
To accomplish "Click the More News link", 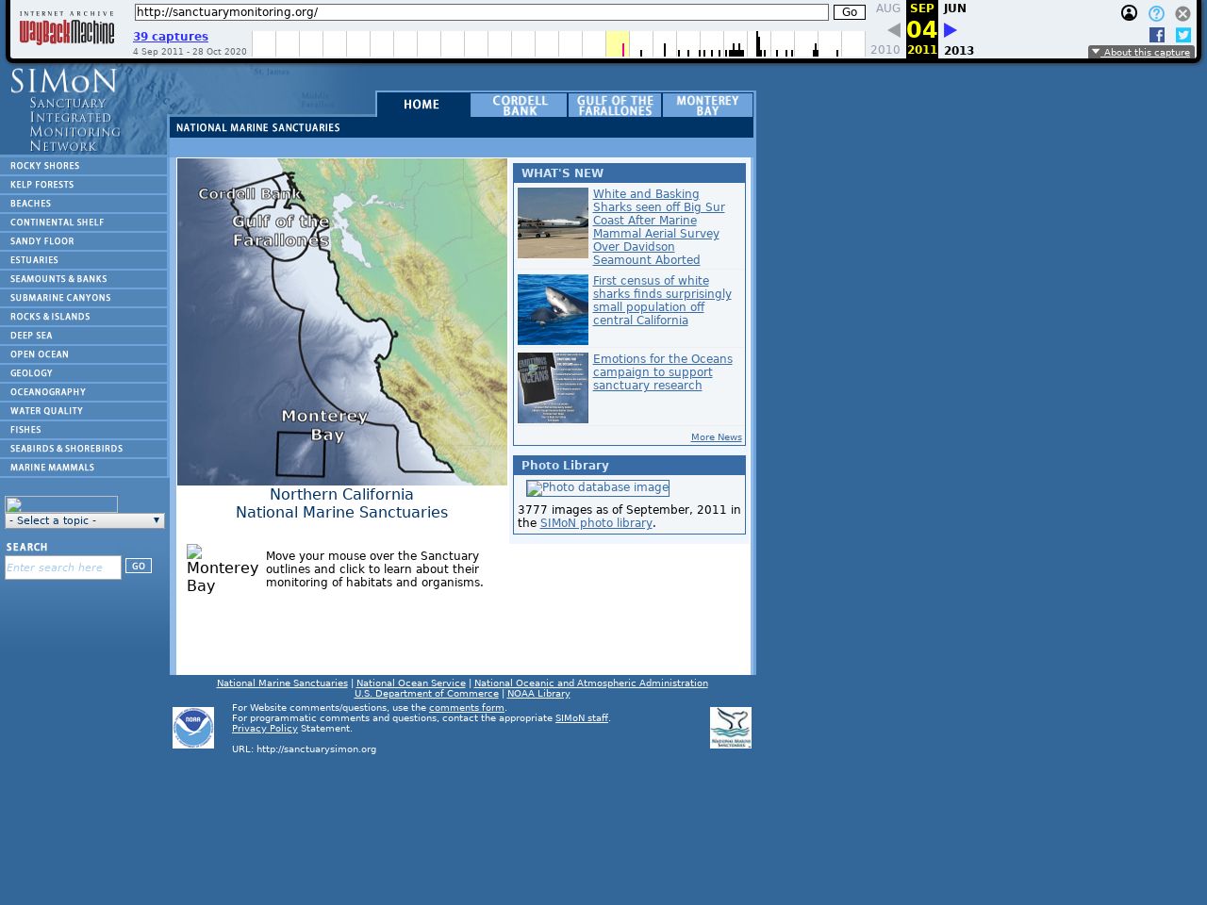I will click(x=716, y=437).
